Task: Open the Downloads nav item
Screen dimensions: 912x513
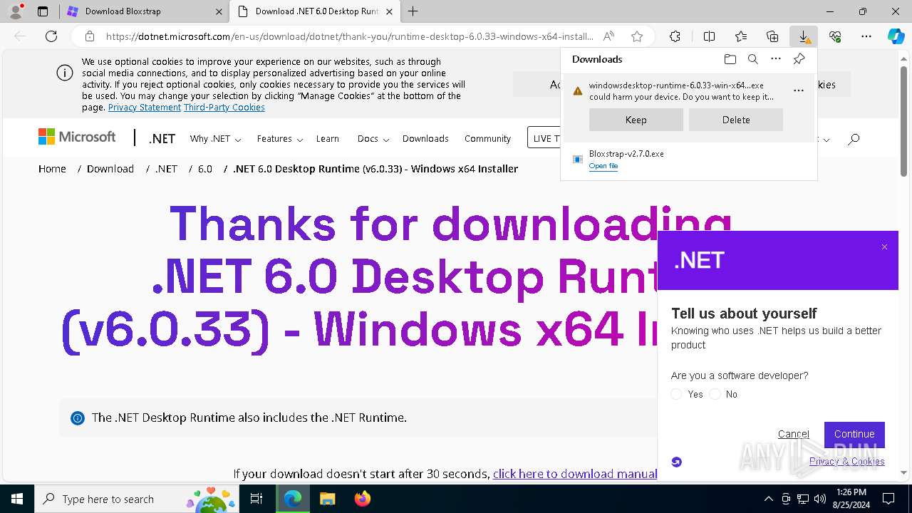Action: point(425,139)
